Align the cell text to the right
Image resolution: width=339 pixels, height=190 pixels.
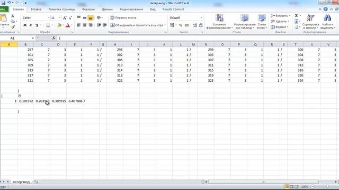click(91, 25)
